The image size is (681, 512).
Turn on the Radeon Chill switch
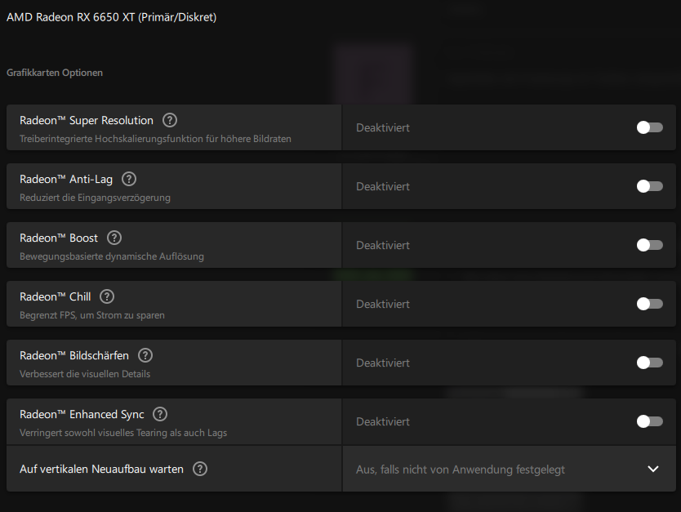(x=650, y=304)
